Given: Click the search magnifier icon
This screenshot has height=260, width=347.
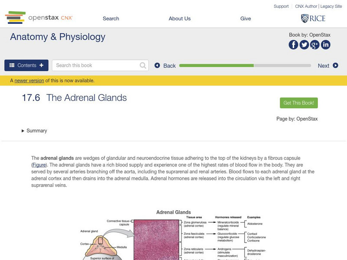Looking at the screenshot, I should coord(143,65).
